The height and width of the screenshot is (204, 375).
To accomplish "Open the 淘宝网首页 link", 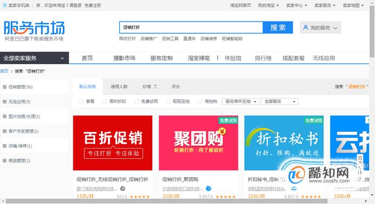I will (240, 5).
